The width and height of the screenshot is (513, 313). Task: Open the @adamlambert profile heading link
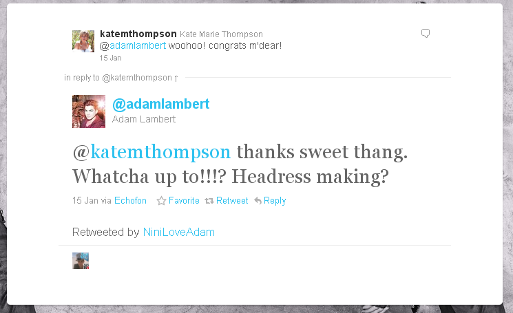[x=160, y=105]
